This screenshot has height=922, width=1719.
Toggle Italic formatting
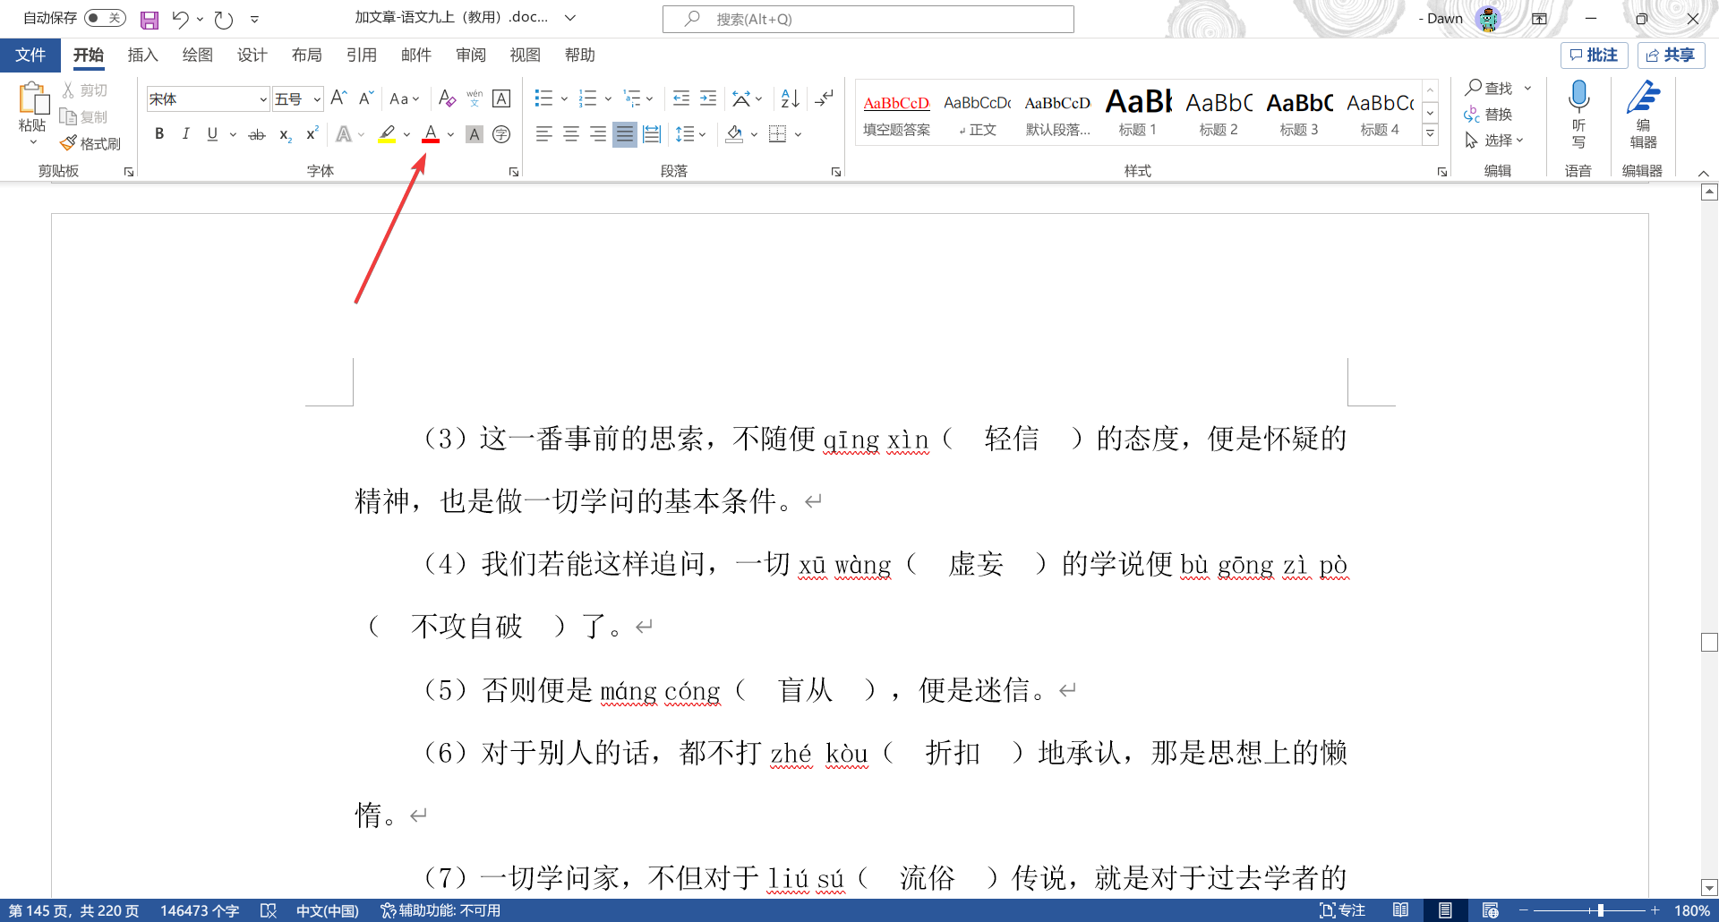185,134
